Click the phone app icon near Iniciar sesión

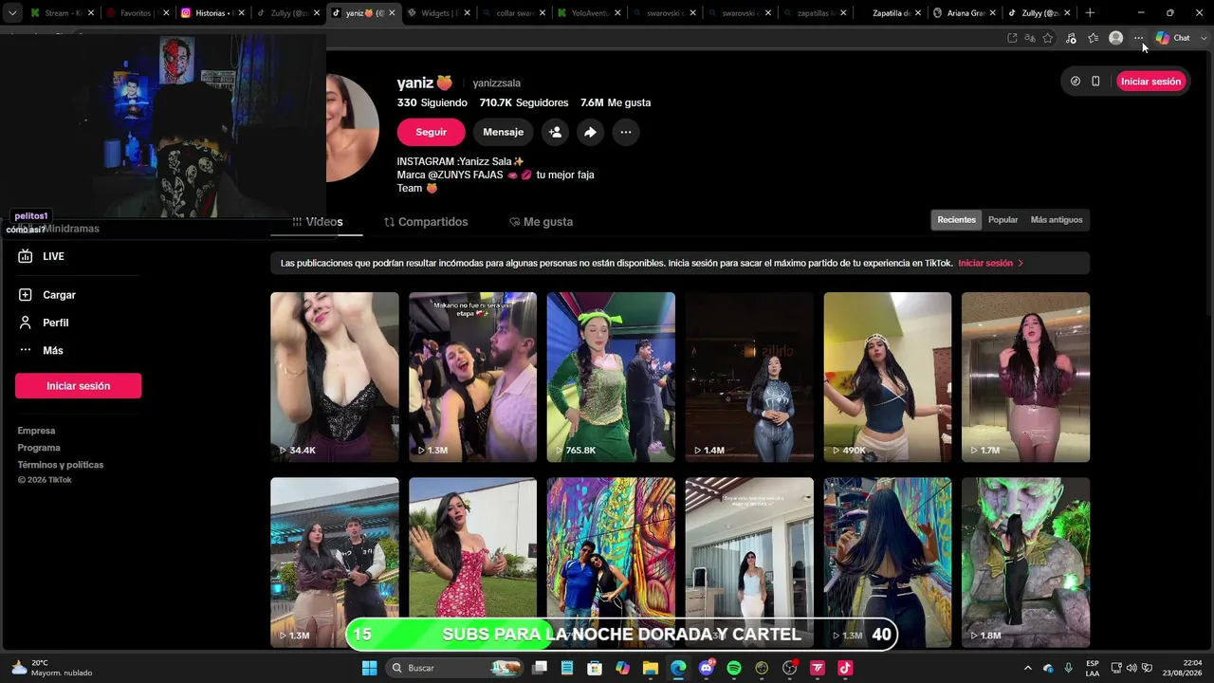(1095, 82)
